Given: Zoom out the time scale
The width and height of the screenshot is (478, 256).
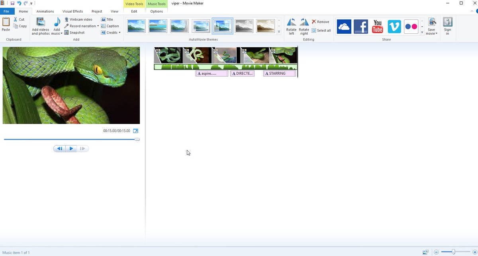Looking at the screenshot, I should click(437, 252).
